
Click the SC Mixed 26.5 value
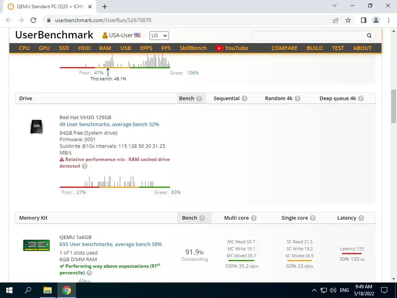(300, 256)
